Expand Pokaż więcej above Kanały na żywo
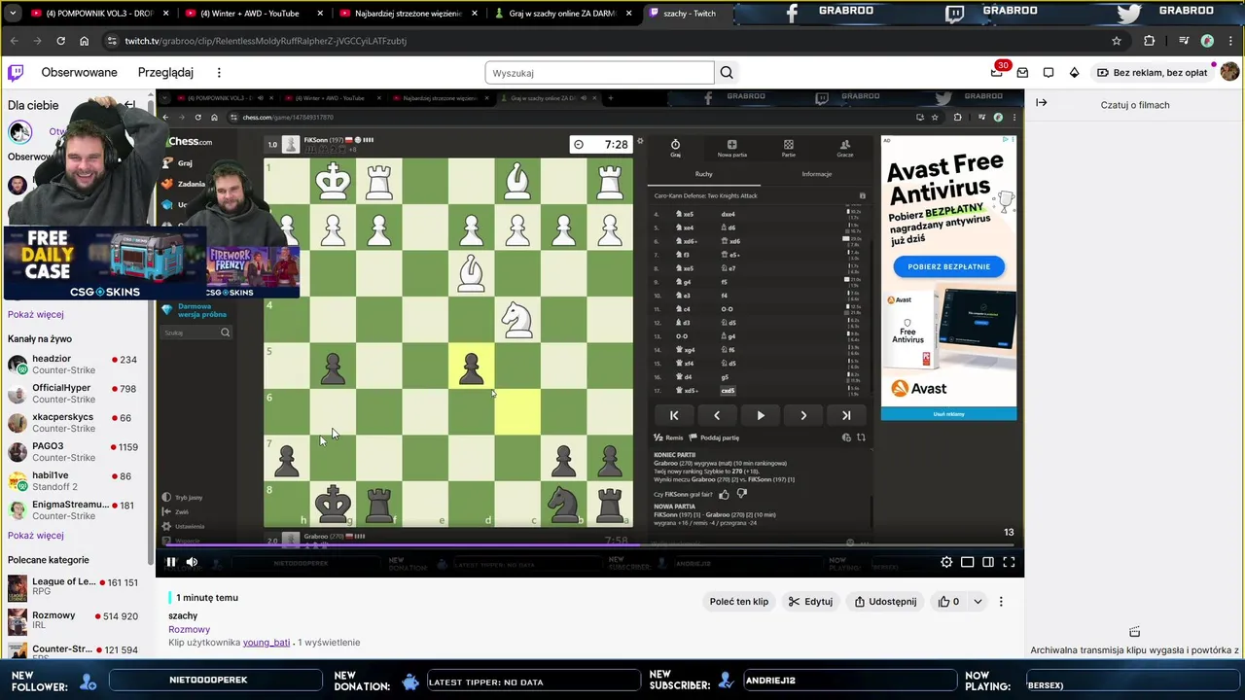 pos(36,315)
